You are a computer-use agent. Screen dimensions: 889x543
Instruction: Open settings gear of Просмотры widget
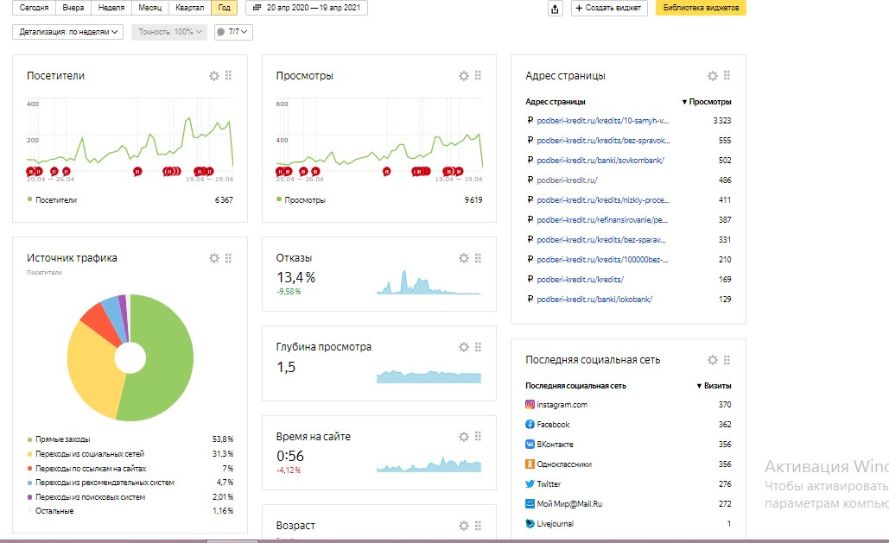click(x=464, y=76)
